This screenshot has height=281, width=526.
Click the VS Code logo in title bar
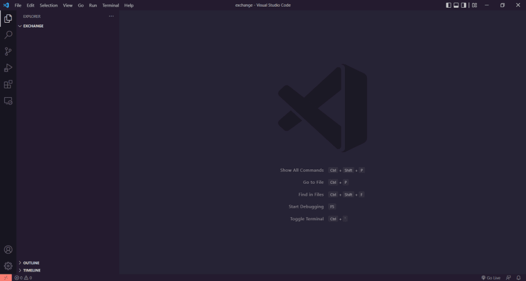pos(6,5)
